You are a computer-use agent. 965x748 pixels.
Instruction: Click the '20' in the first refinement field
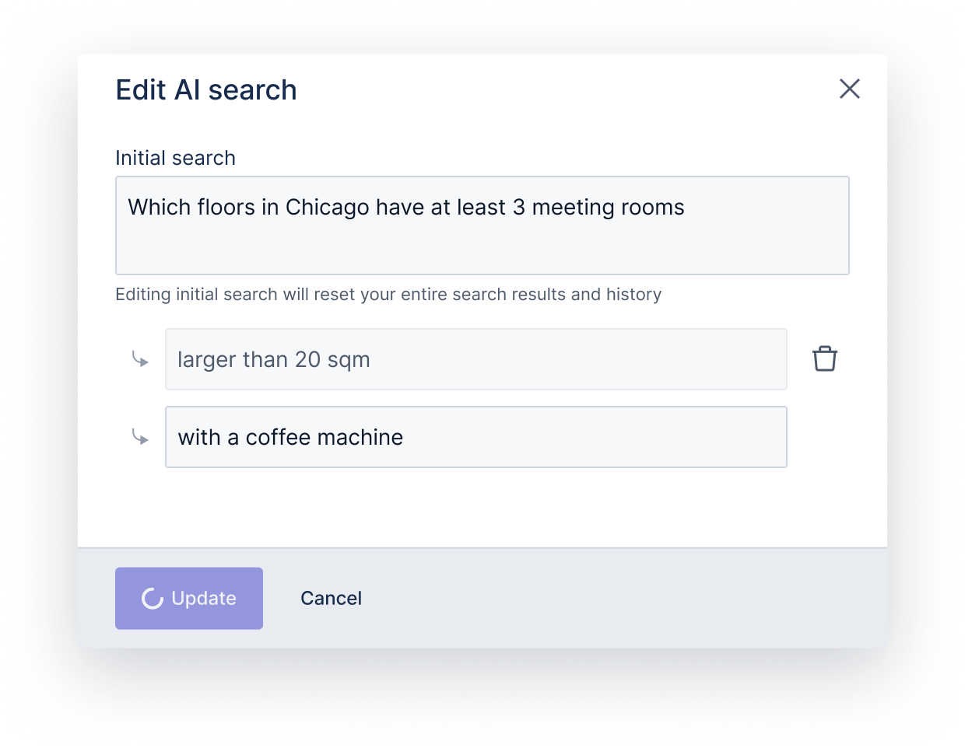click(x=307, y=360)
